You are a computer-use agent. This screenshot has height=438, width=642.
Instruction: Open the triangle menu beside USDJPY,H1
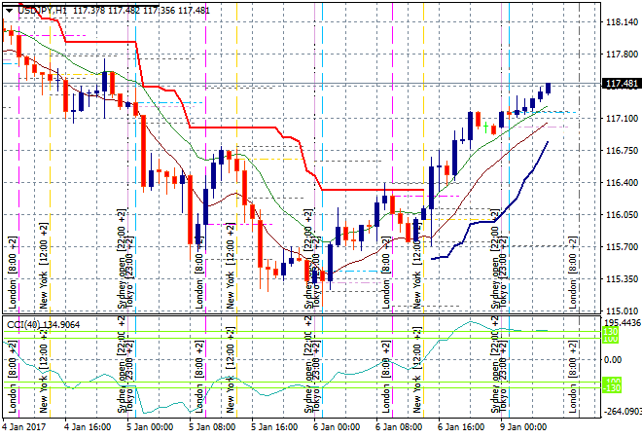click(x=9, y=11)
